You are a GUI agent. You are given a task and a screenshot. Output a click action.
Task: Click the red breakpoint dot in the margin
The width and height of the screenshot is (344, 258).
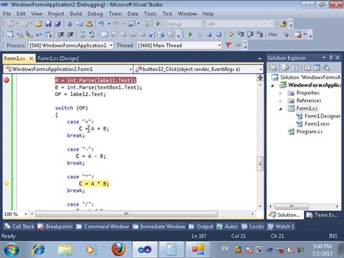coord(6,80)
